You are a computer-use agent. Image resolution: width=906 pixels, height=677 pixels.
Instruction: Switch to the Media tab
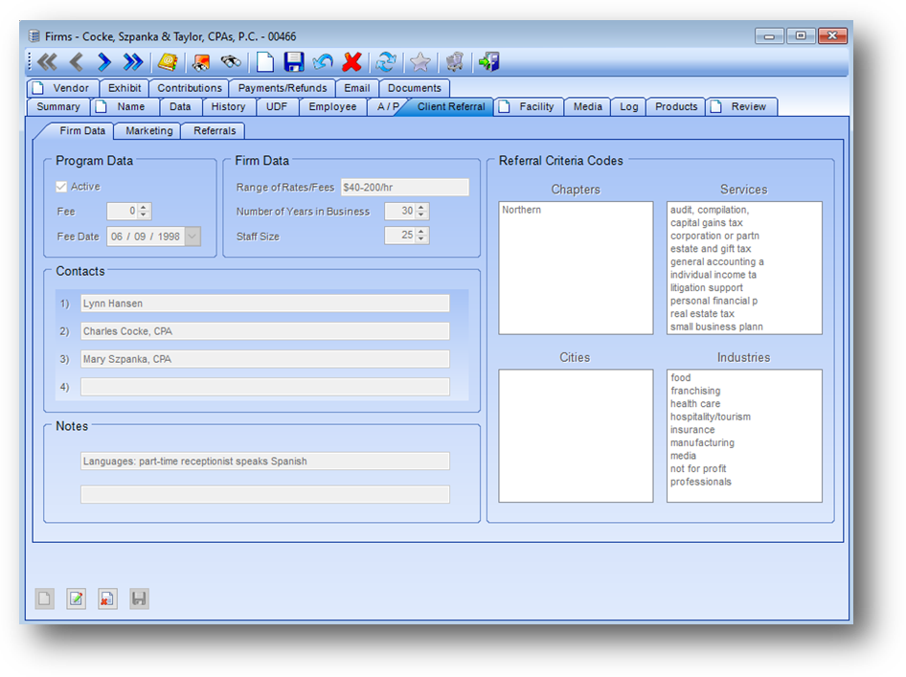(x=588, y=106)
